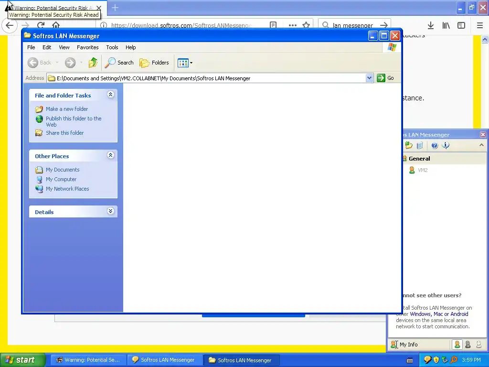Viewport: 489px width, 367px height.
Task: Click the Share this folder icon
Action: click(x=39, y=133)
